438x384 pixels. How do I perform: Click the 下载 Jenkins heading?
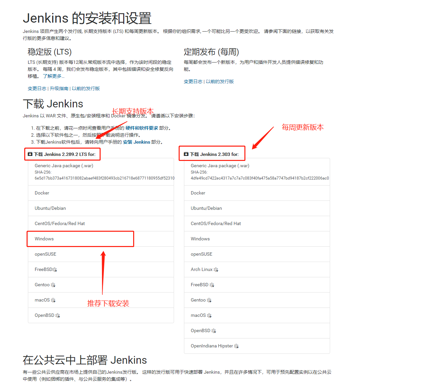coord(53,104)
